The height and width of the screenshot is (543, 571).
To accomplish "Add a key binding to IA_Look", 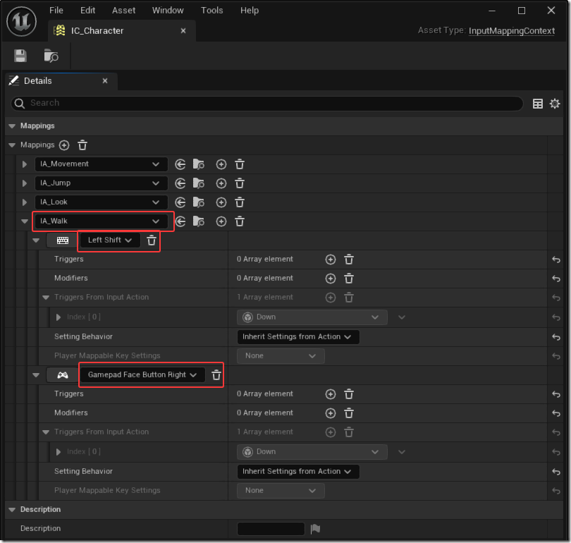I will (x=221, y=202).
